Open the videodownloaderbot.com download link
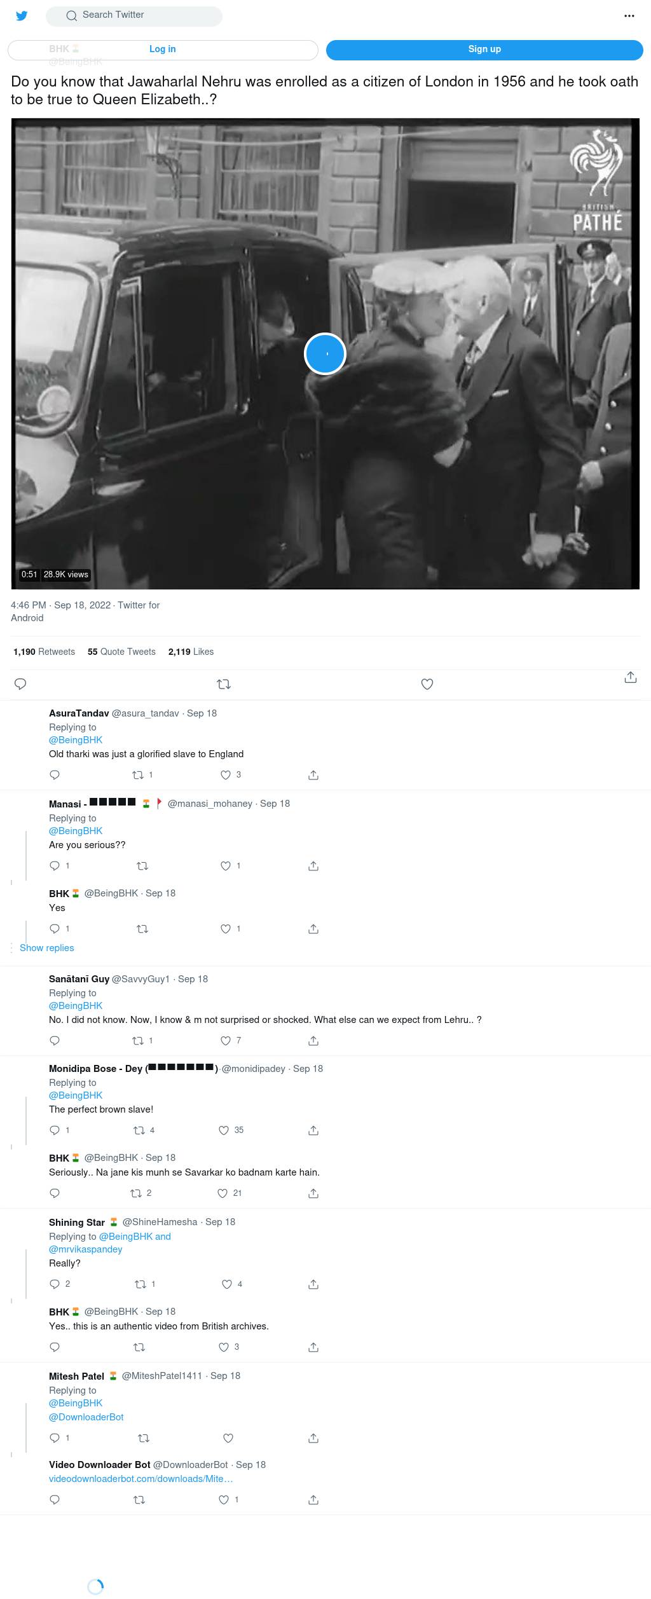This screenshot has height=1599, width=651. click(141, 1479)
